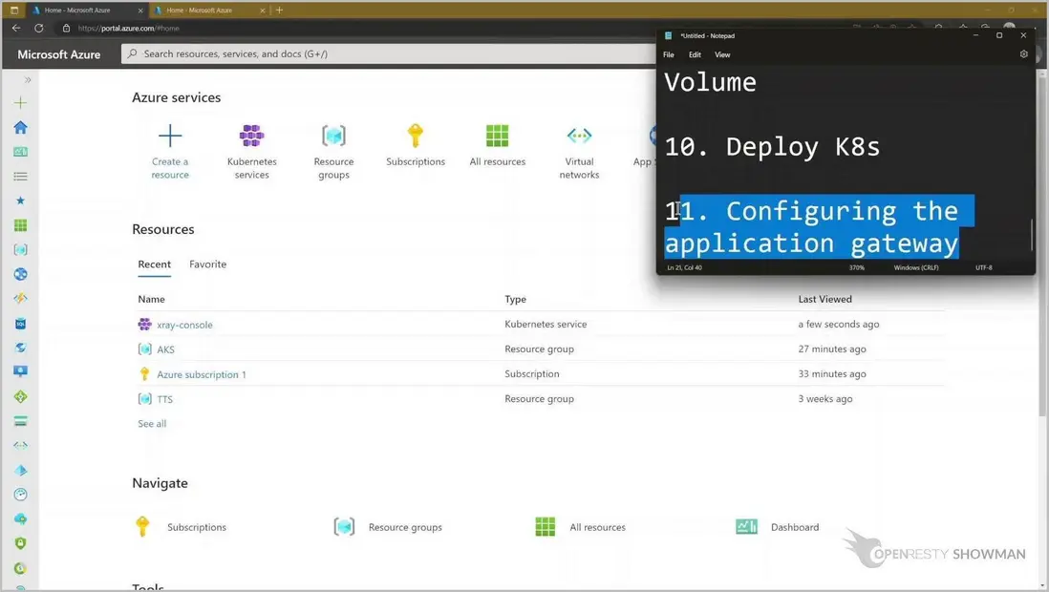This screenshot has height=592, width=1049.
Task: Open the TTS resource group link
Action: pyautogui.click(x=164, y=399)
